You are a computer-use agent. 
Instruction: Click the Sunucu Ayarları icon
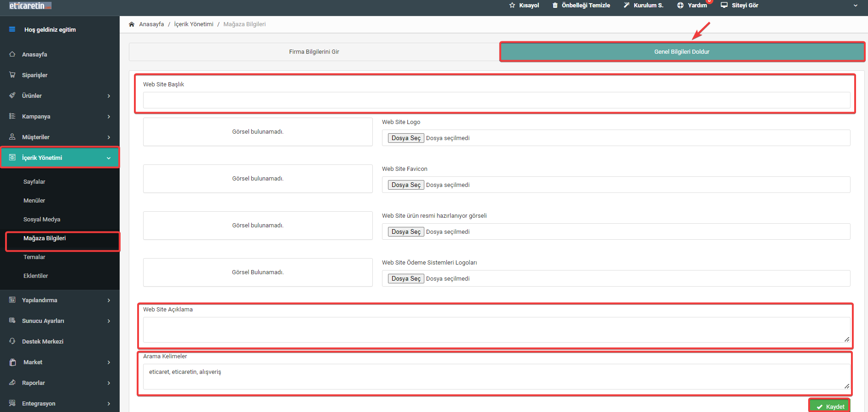click(x=12, y=321)
